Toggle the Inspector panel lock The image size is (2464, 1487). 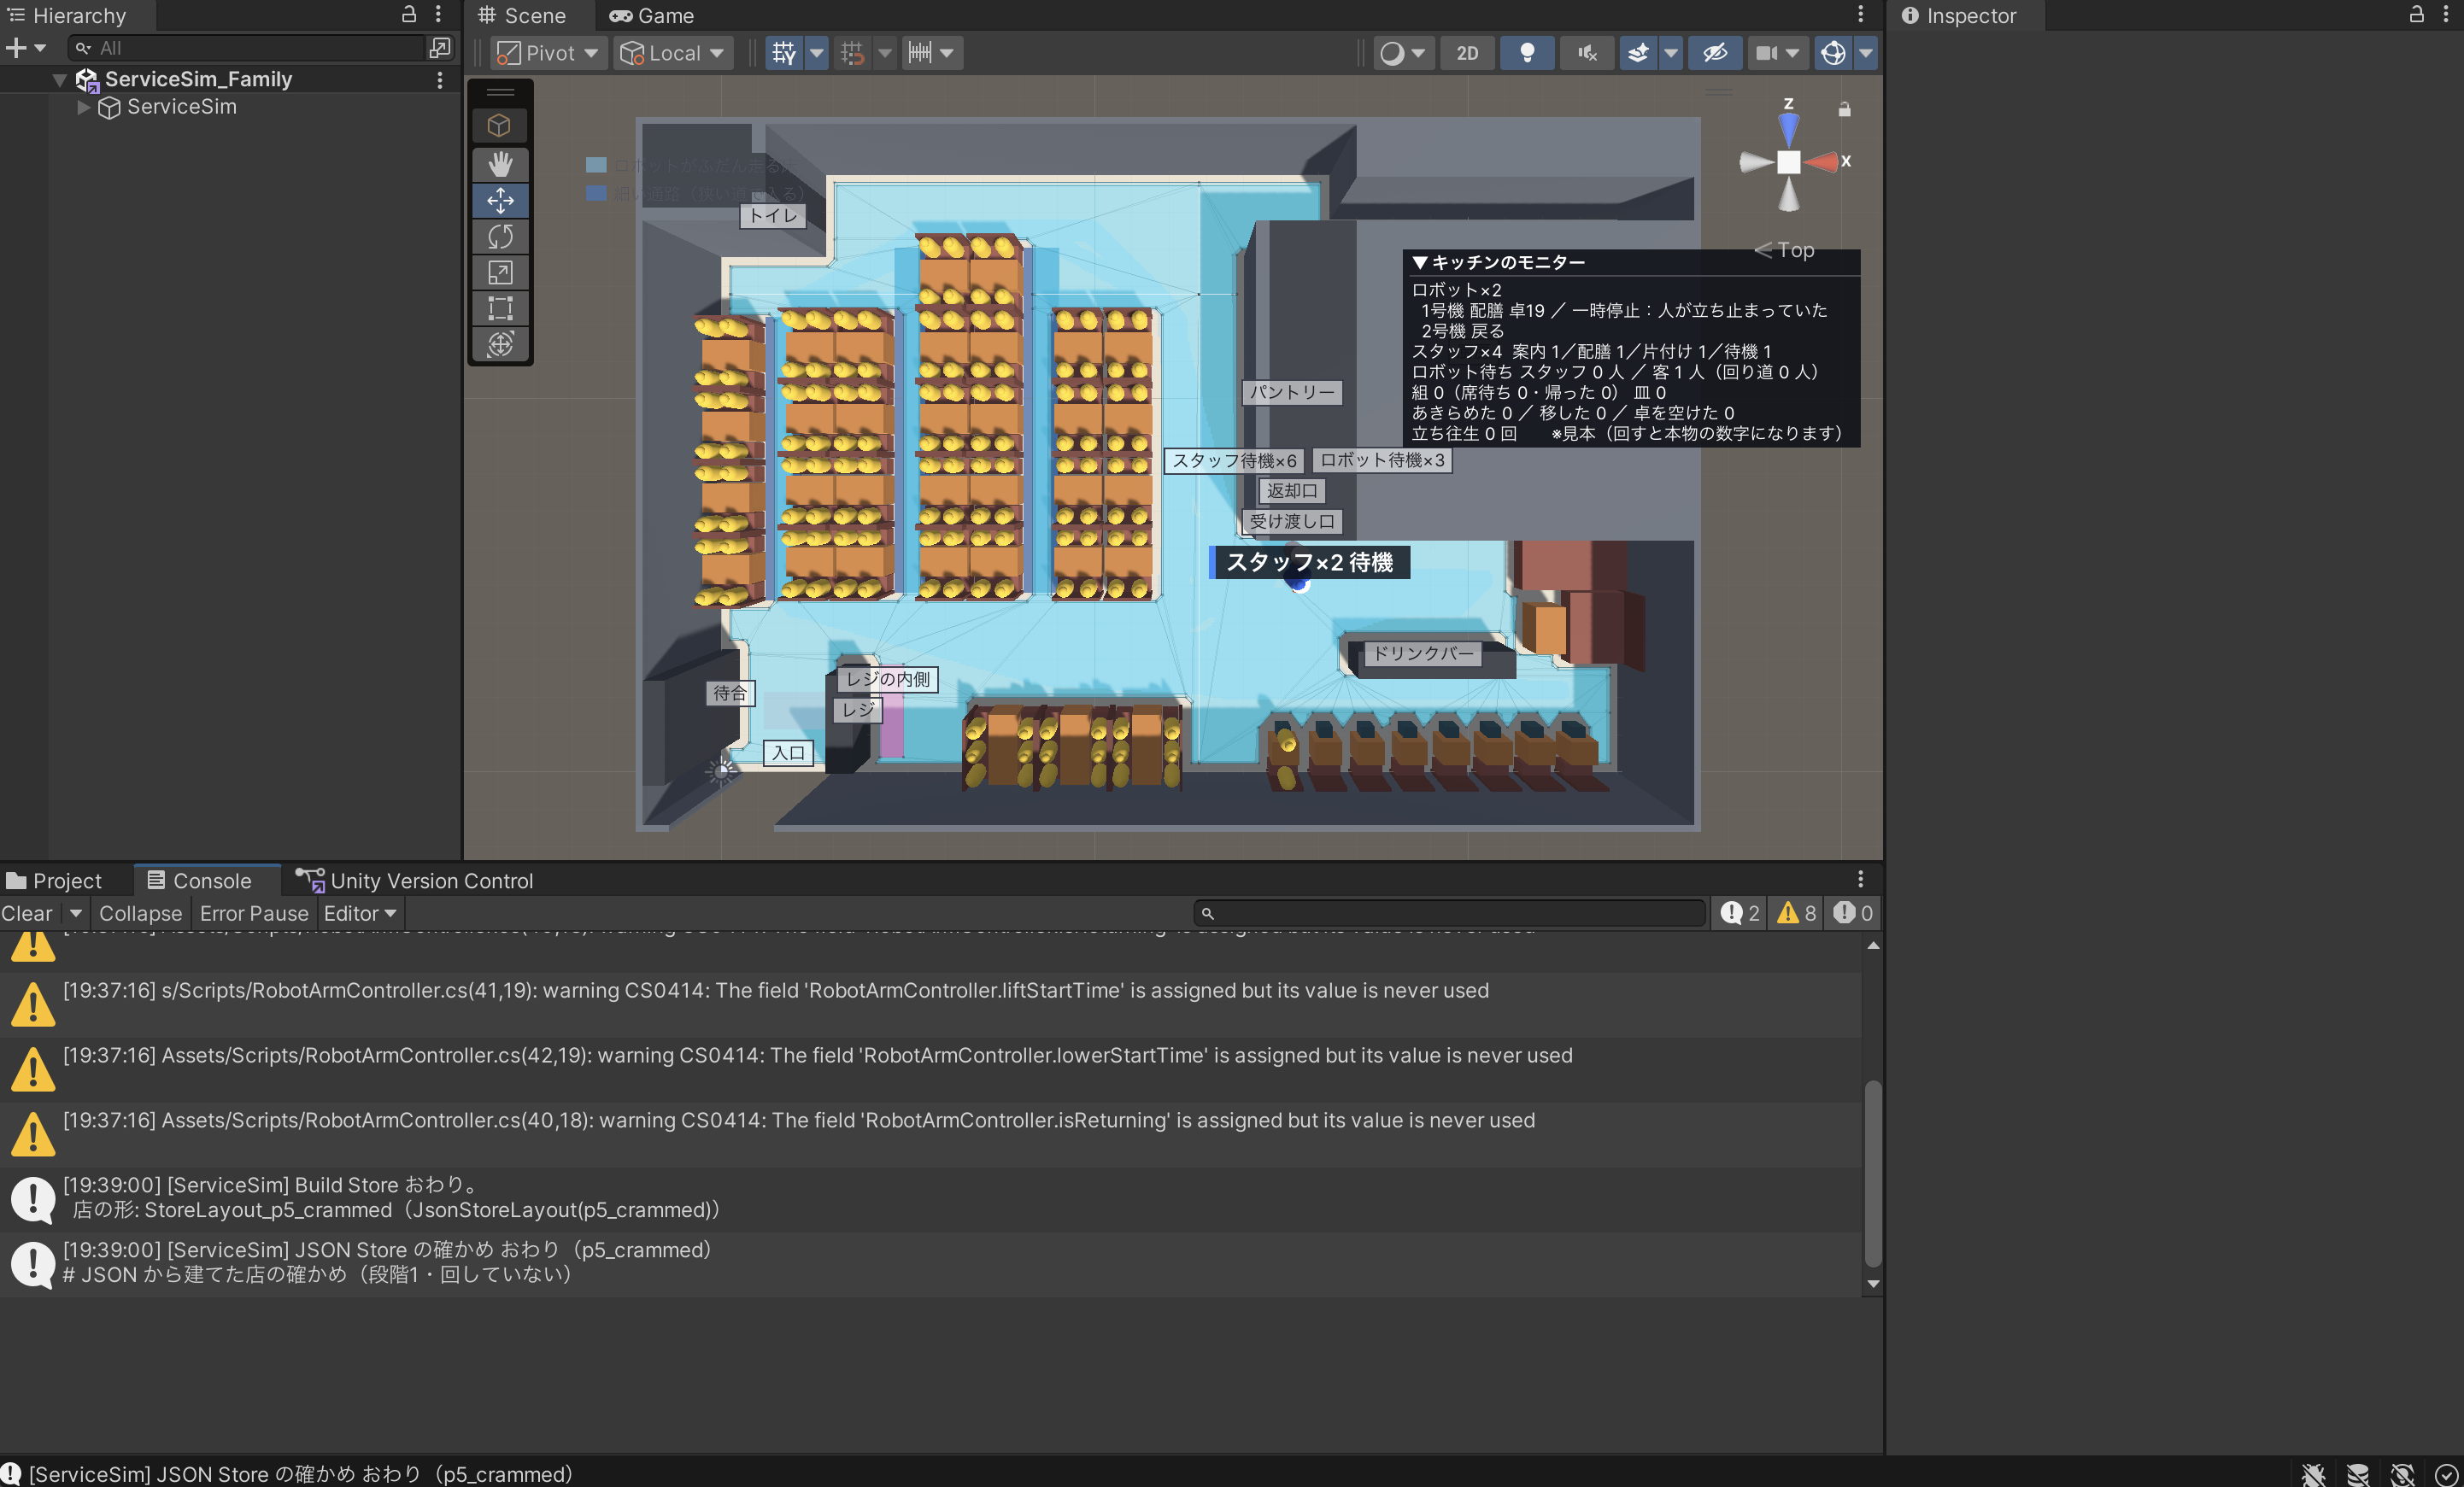click(x=2416, y=14)
